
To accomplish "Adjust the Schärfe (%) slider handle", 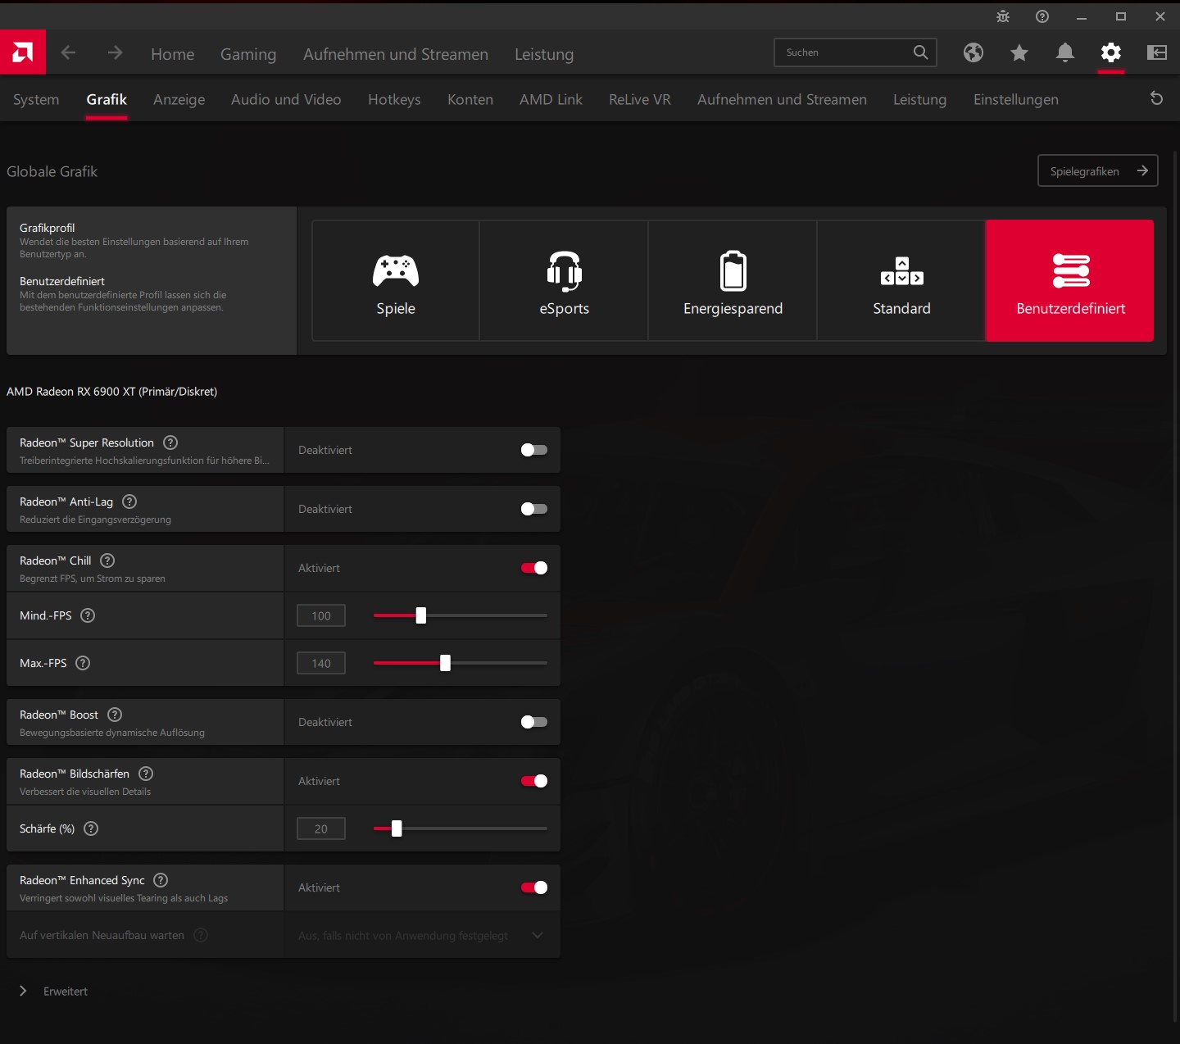I will point(397,828).
